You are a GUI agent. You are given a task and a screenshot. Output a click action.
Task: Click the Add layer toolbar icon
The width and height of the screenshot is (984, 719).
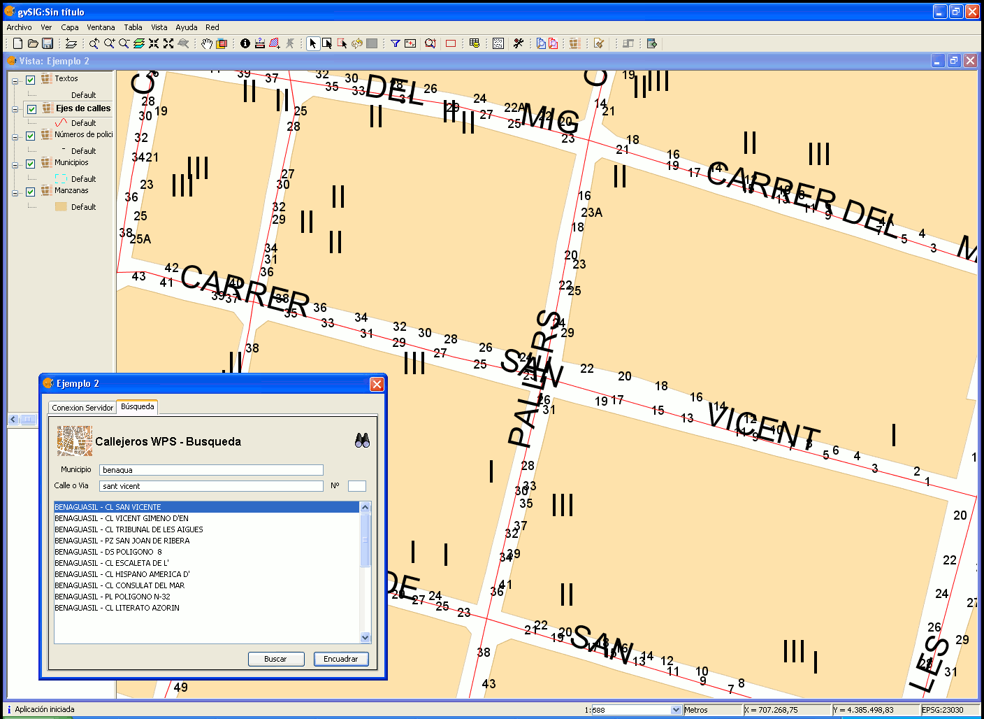[x=71, y=43]
